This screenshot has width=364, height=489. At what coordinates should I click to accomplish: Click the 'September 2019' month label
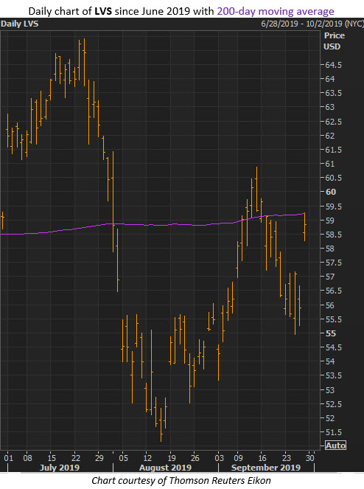tap(266, 468)
